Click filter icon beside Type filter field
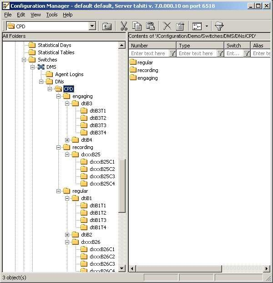This screenshot has height=283, width=273. [220, 53]
